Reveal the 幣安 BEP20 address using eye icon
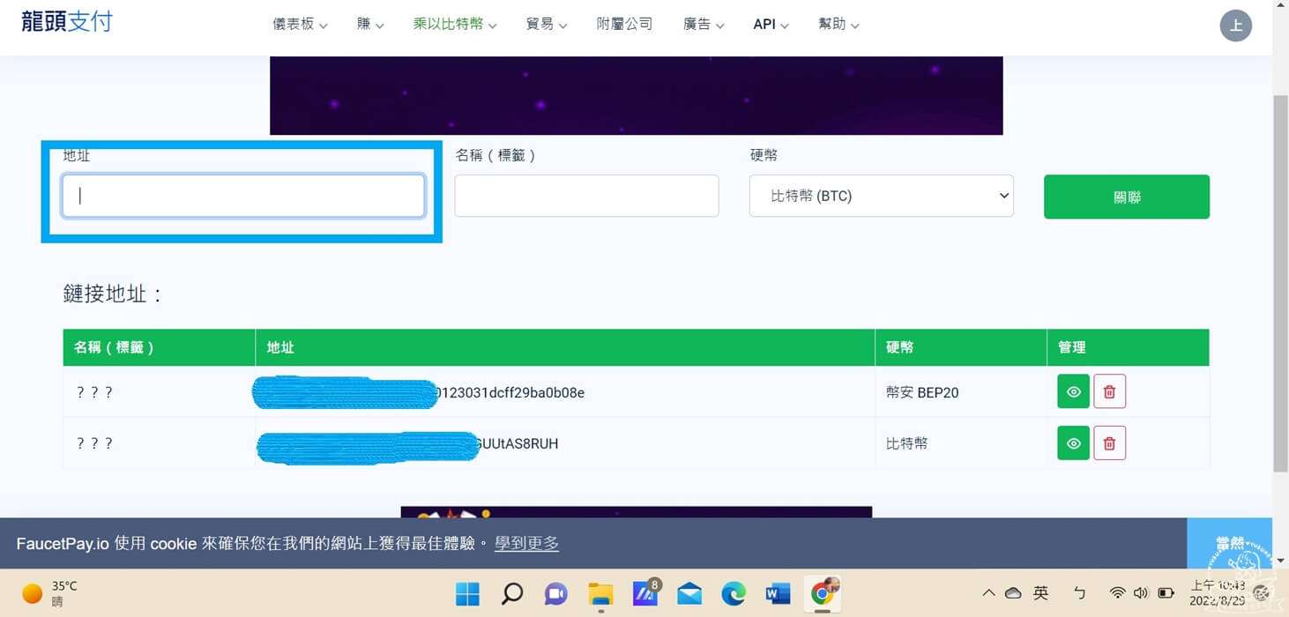This screenshot has width=1289, height=617. [x=1072, y=391]
